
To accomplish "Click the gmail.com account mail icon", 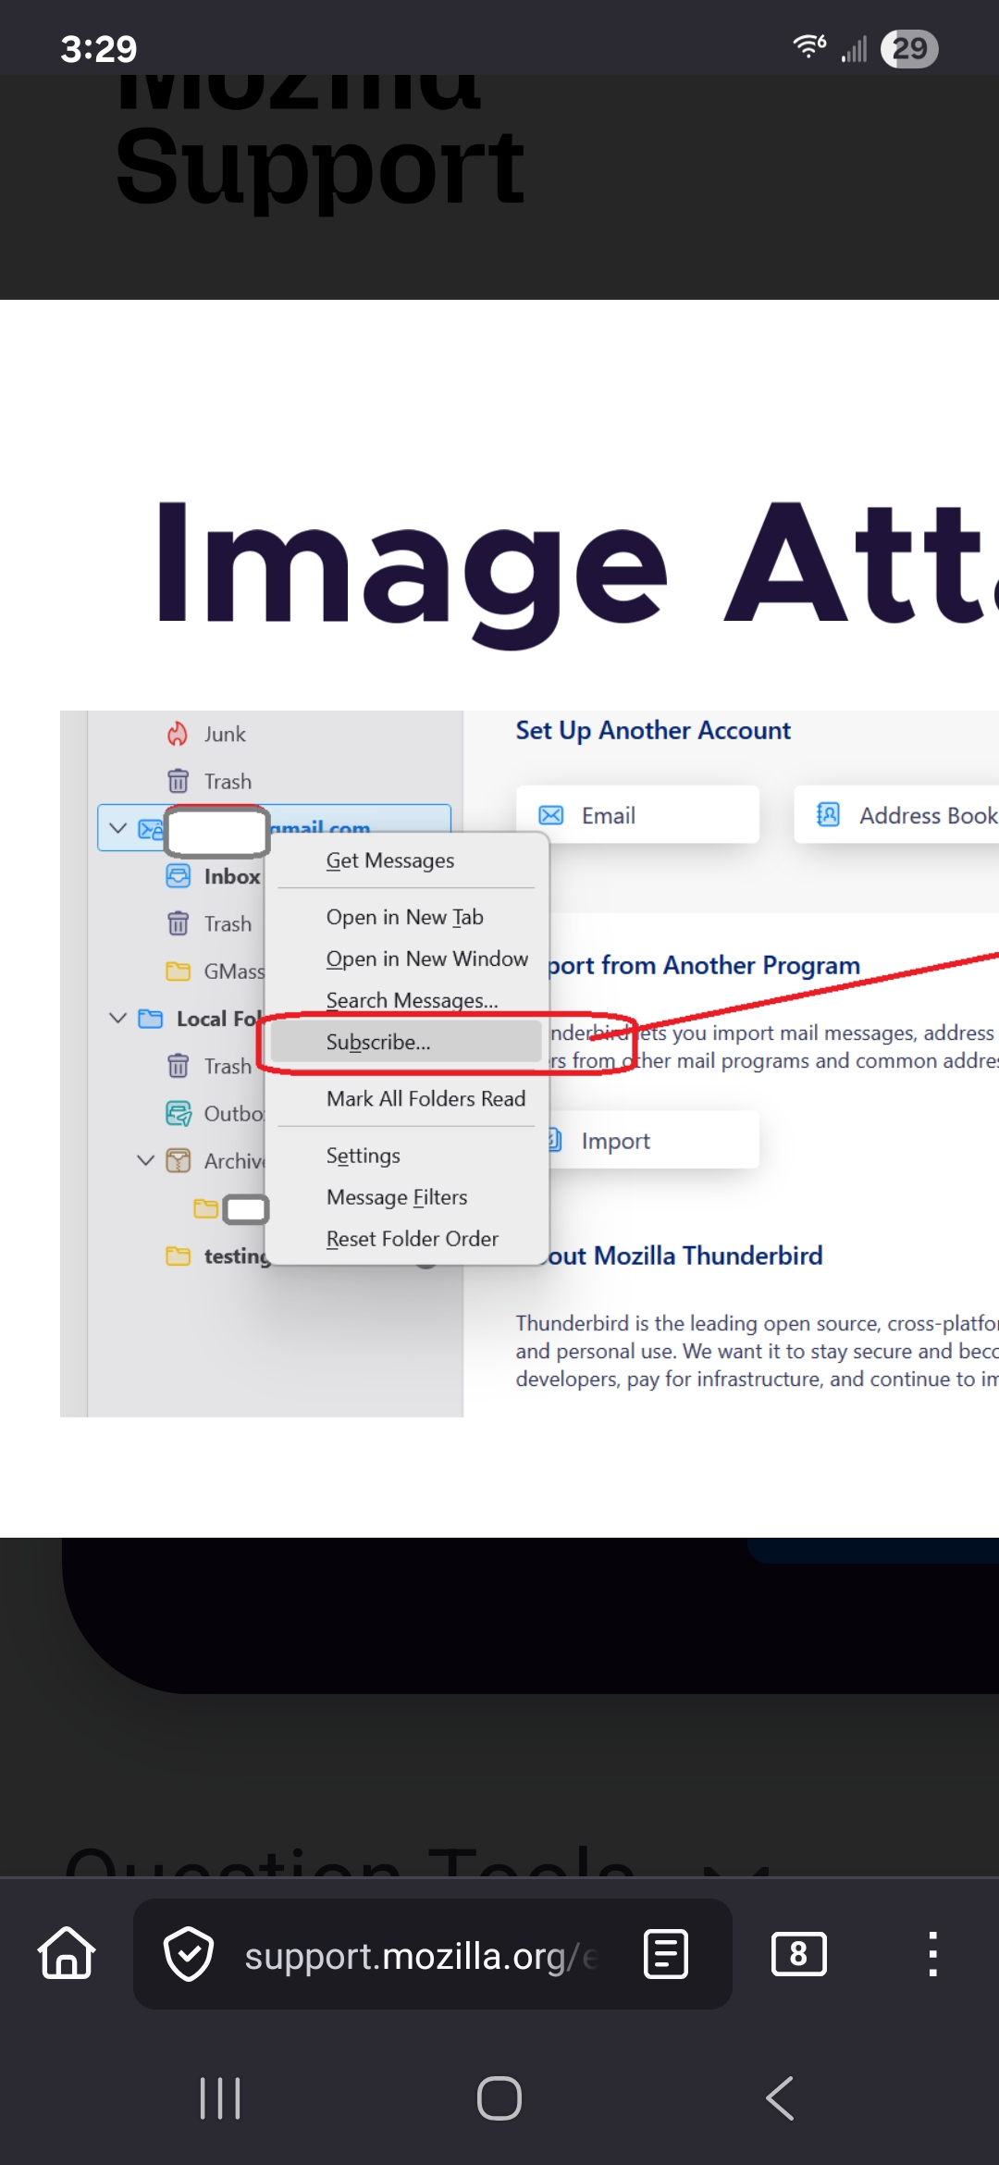I will click(150, 829).
